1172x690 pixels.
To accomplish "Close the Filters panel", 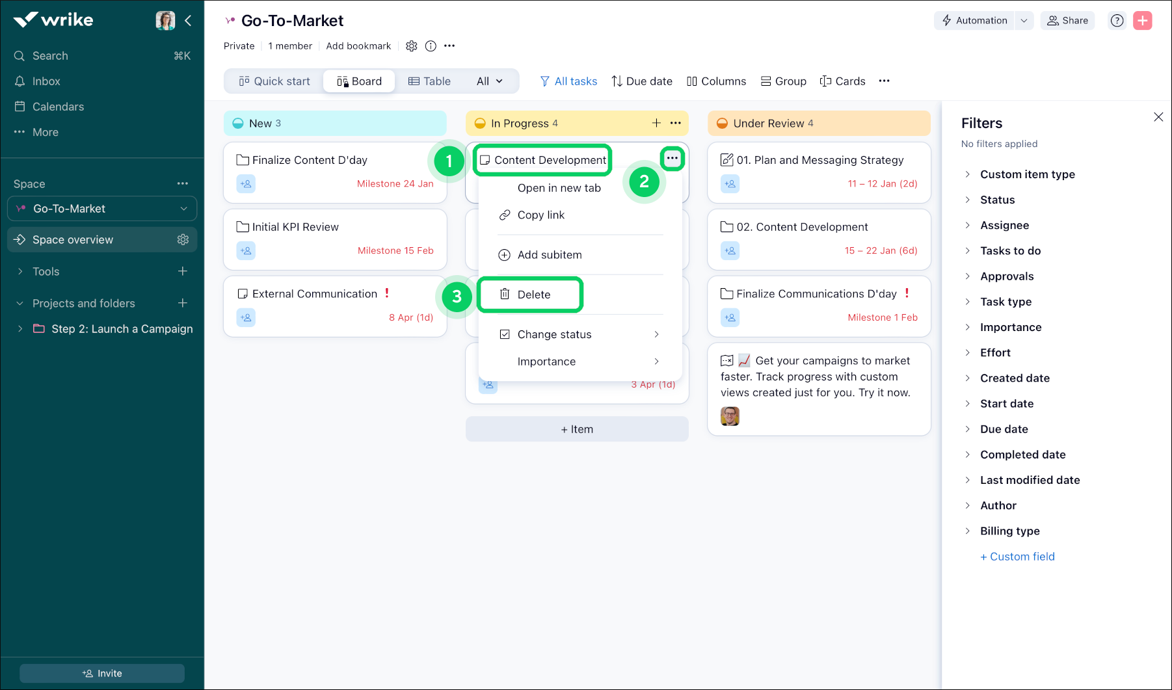I will pyautogui.click(x=1158, y=117).
